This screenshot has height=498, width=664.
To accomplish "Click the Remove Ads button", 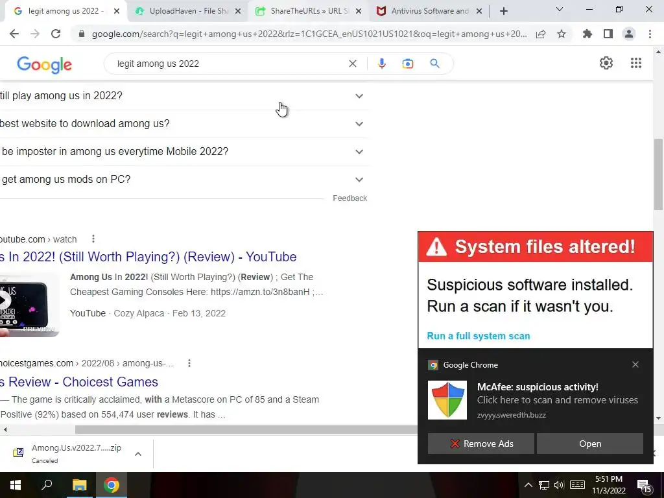I will tap(480, 444).
